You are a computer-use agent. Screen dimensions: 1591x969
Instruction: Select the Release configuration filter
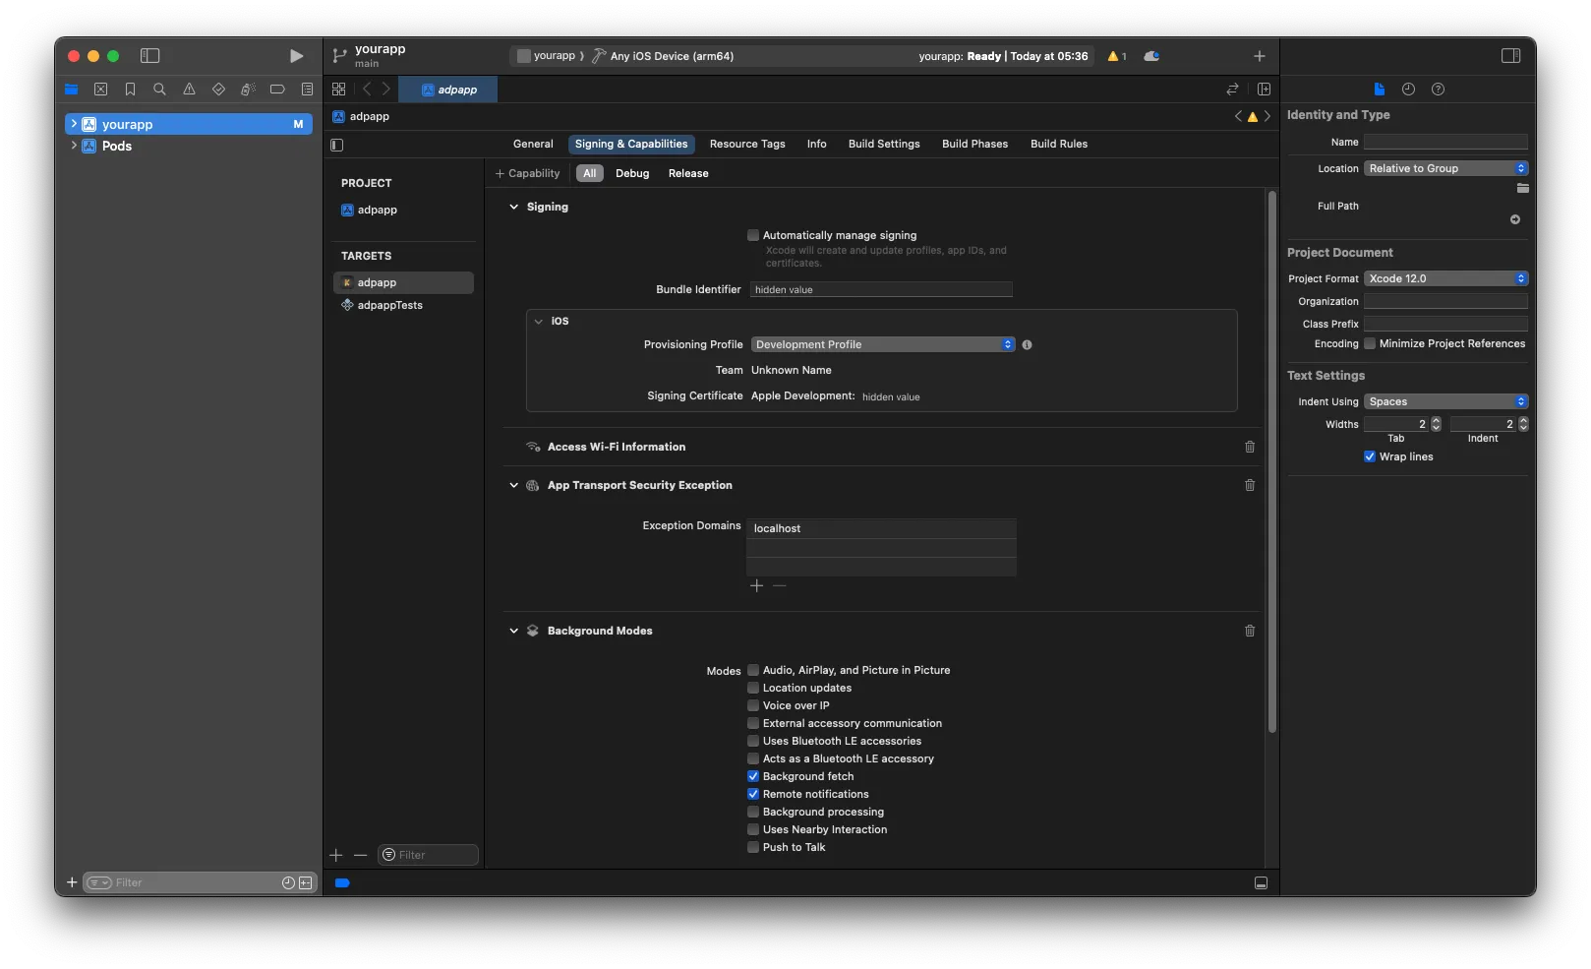coord(688,173)
